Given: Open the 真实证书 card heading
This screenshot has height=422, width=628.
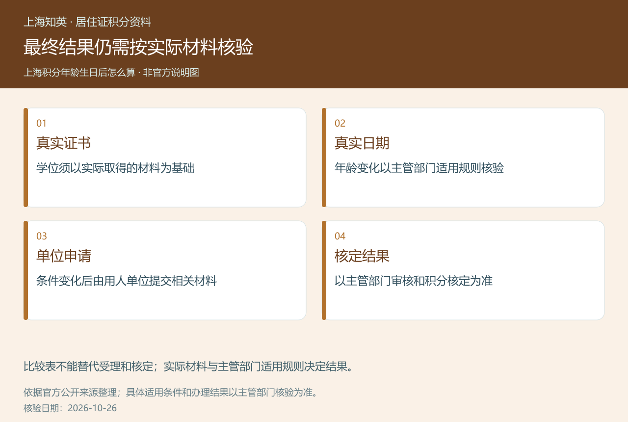Looking at the screenshot, I should (64, 143).
